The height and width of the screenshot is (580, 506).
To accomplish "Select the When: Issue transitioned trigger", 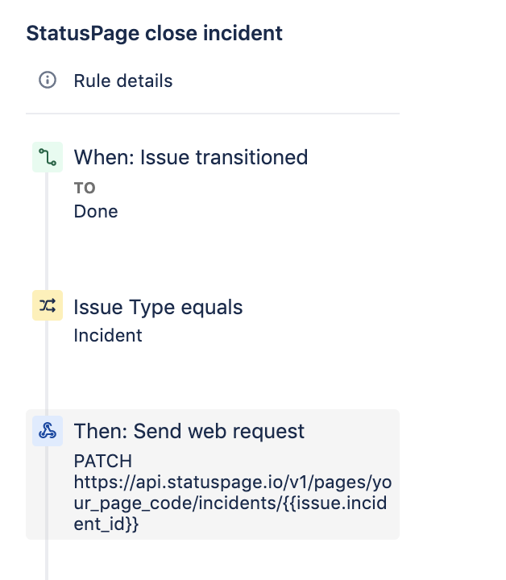I will click(x=190, y=157).
